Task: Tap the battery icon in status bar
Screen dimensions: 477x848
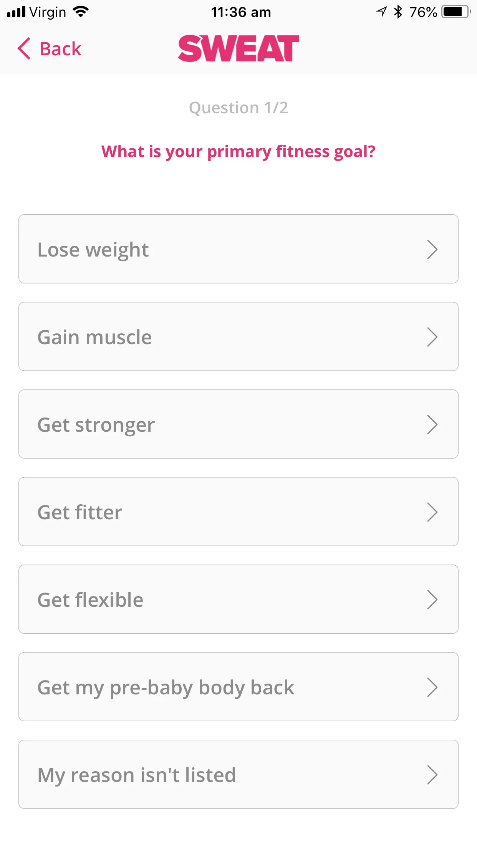Action: tap(456, 12)
